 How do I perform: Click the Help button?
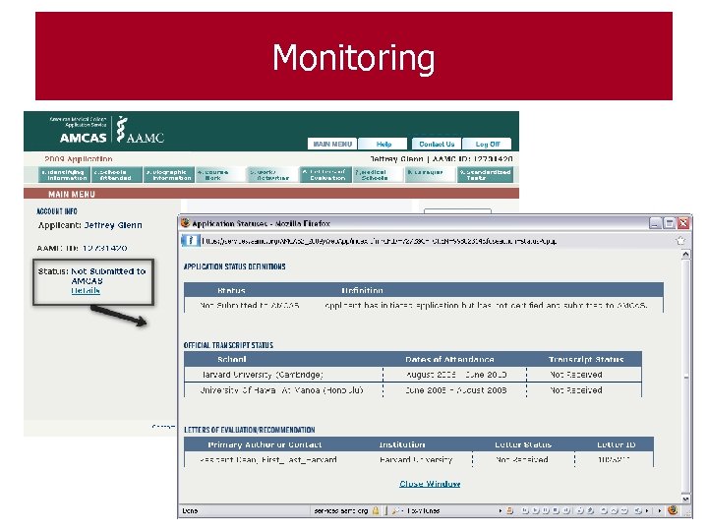[383, 144]
